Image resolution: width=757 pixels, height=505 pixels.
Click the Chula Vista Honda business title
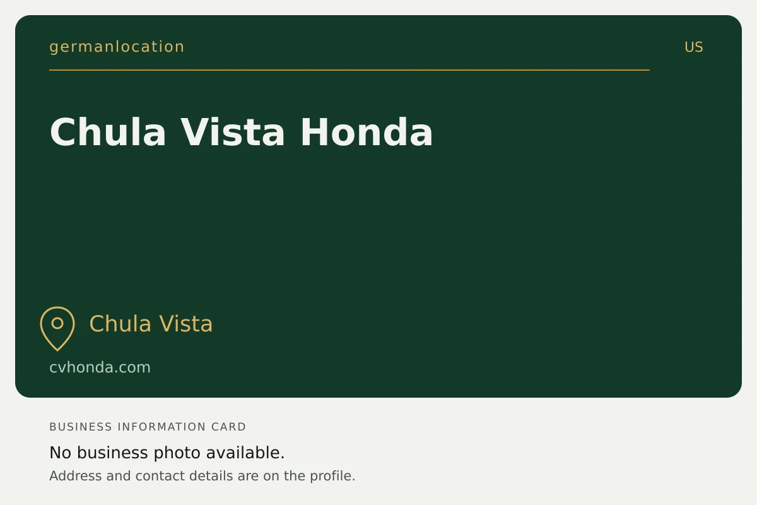point(241,133)
